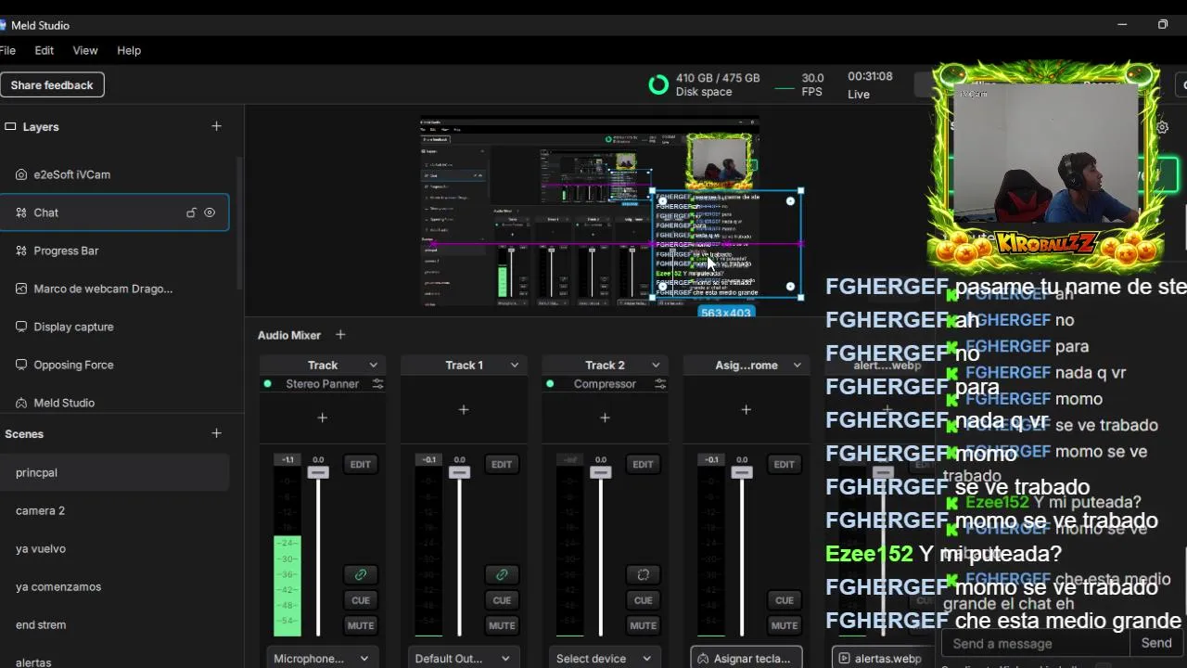Image resolution: width=1187 pixels, height=668 pixels.
Task: Open Compressor effect settings icon
Action: point(659,384)
